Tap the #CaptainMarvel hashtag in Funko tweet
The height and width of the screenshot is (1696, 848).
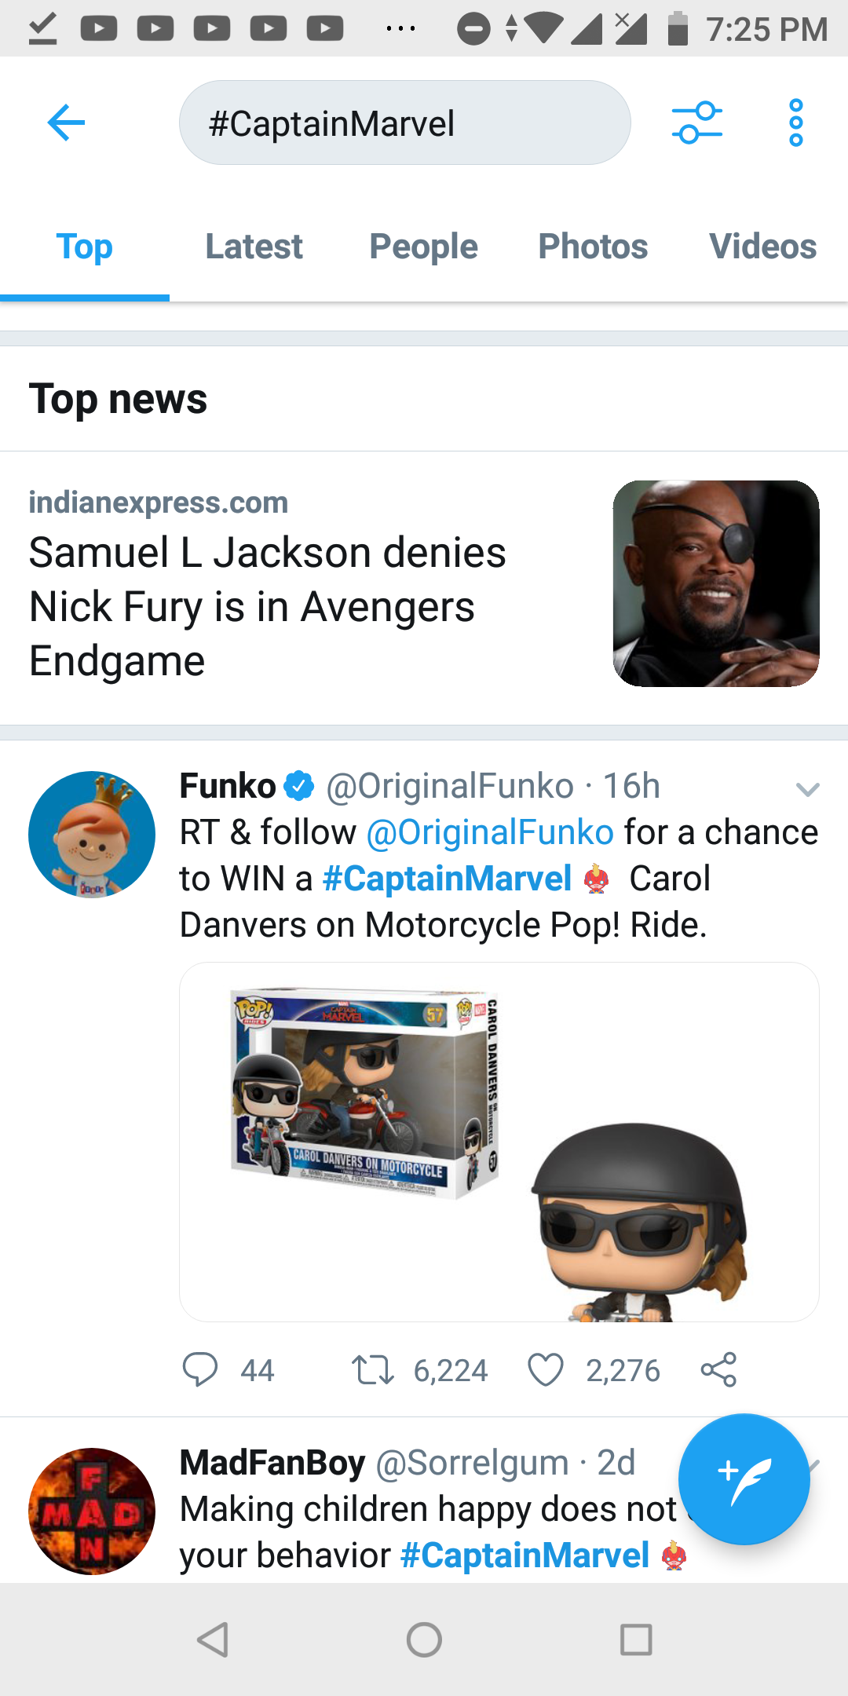447,879
